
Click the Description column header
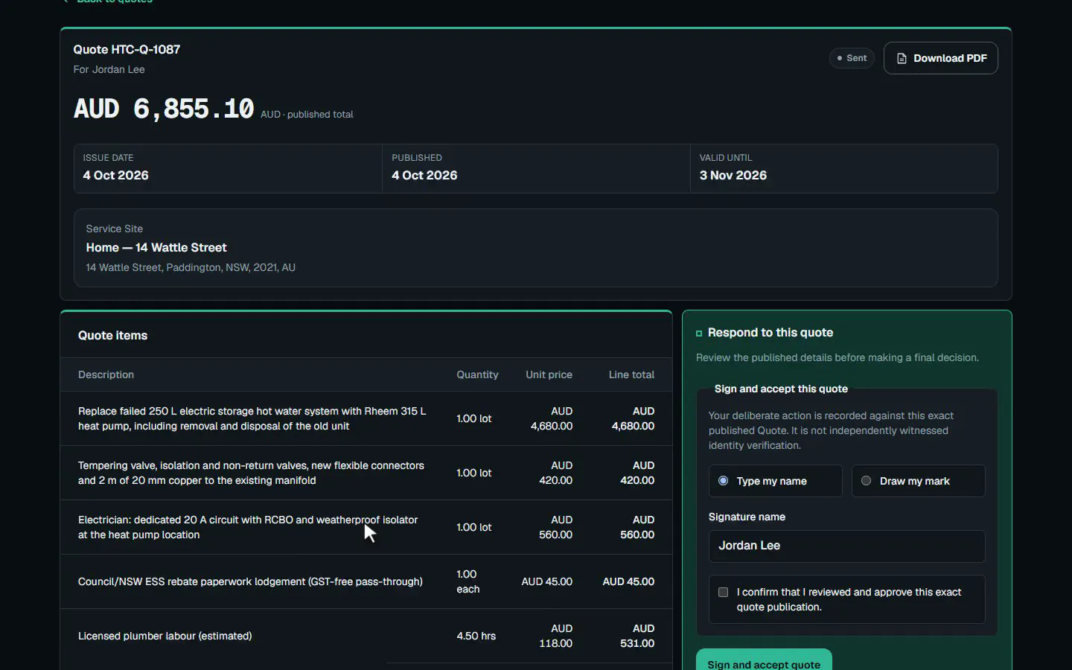pyautogui.click(x=106, y=374)
